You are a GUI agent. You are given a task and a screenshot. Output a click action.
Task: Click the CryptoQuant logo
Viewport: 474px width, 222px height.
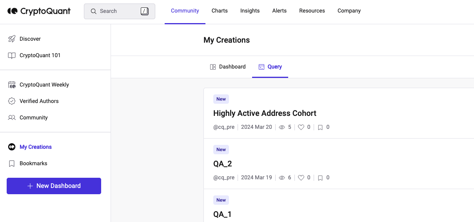(39, 11)
